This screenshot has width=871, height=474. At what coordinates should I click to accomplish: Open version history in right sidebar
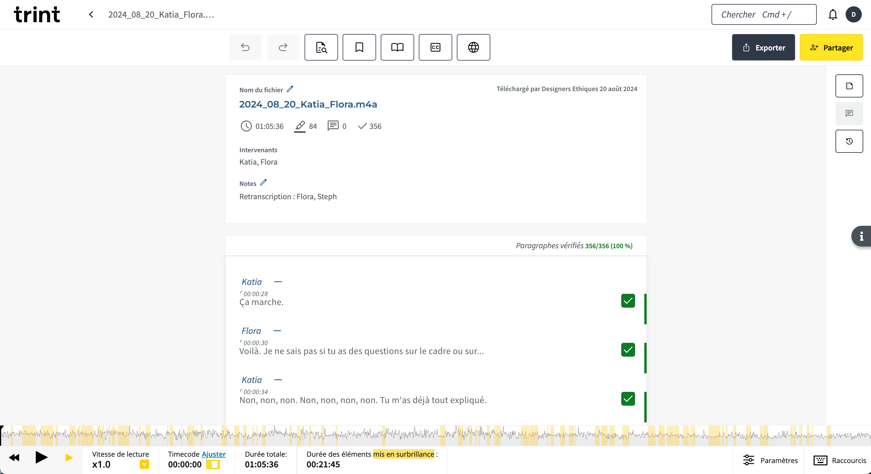coord(849,141)
